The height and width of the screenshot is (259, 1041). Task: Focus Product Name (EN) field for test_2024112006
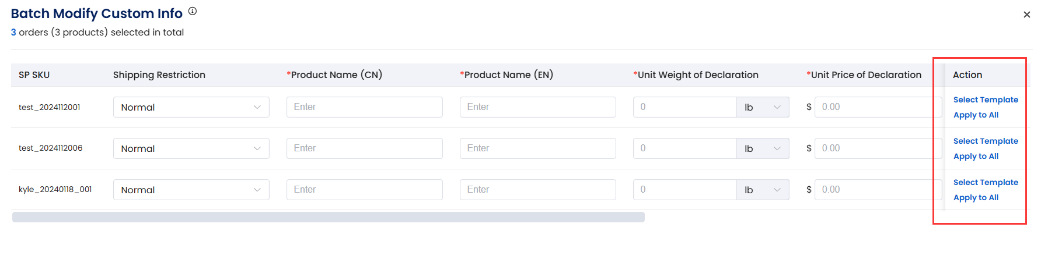[537, 148]
